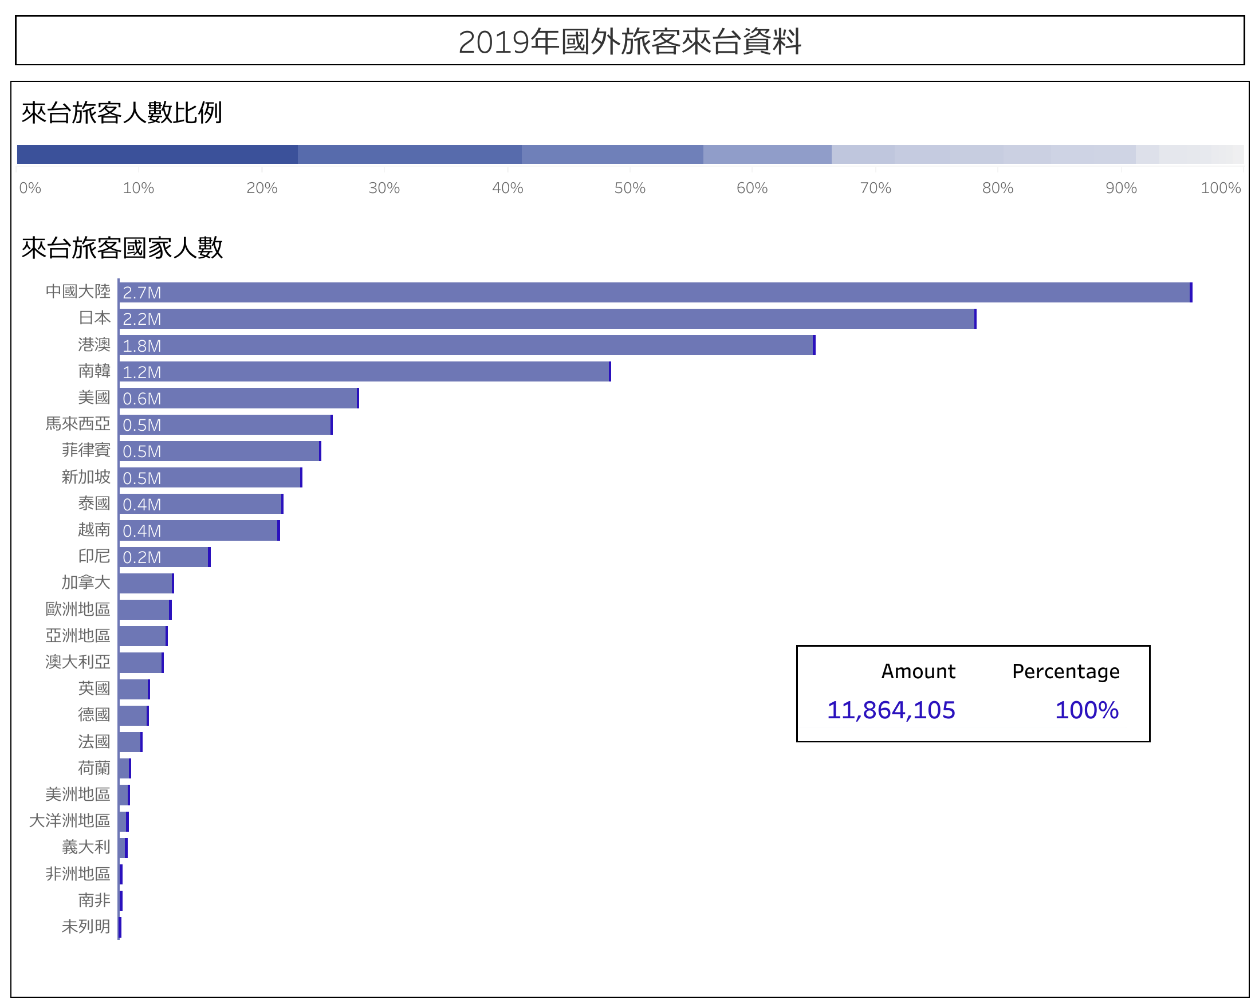The height and width of the screenshot is (1007, 1259).
Task: Click the 0% axis tick label
Action: pos(30,187)
